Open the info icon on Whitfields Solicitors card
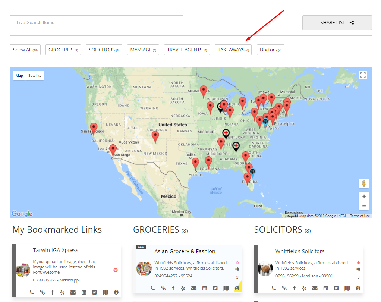This screenshot has height=302, width=381. [x=358, y=288]
